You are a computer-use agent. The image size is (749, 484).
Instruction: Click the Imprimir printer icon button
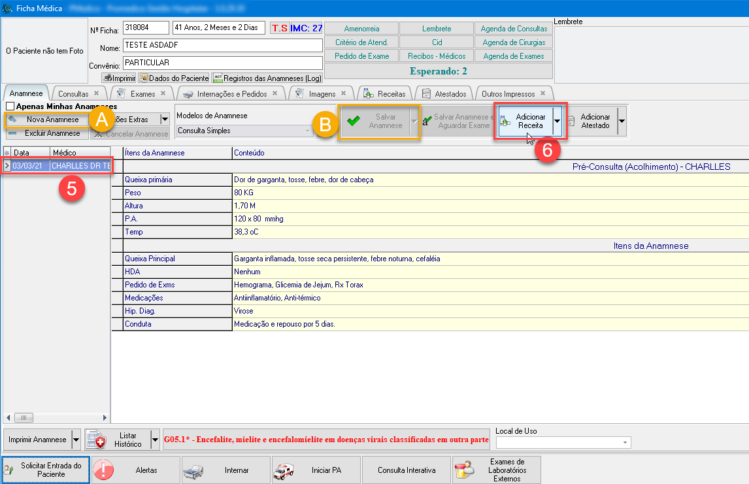(119, 78)
